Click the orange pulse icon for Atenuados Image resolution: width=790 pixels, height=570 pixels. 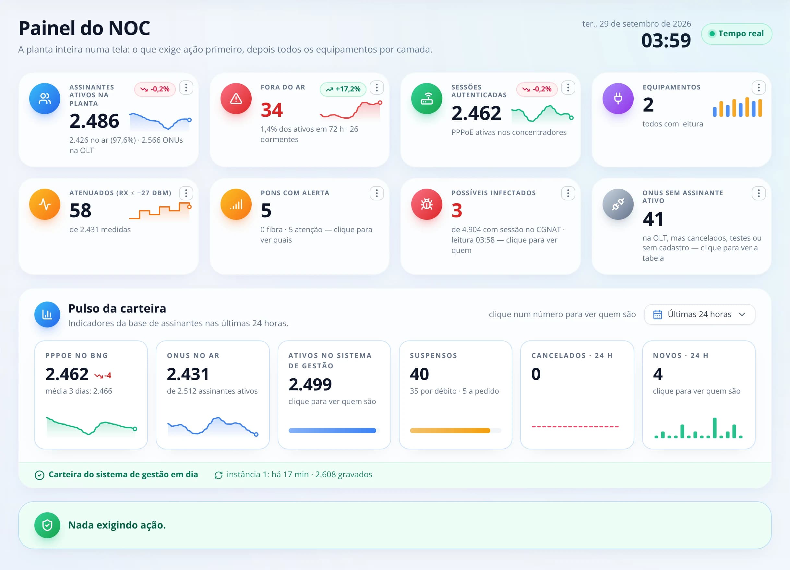click(44, 204)
